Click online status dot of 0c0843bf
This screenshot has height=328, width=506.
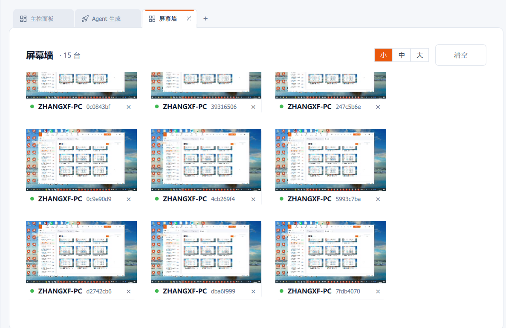click(32, 107)
